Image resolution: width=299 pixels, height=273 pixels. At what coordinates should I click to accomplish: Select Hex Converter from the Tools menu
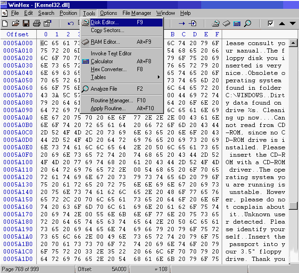coord(109,69)
